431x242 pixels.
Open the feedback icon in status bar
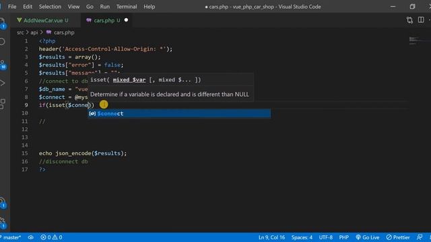420,237
